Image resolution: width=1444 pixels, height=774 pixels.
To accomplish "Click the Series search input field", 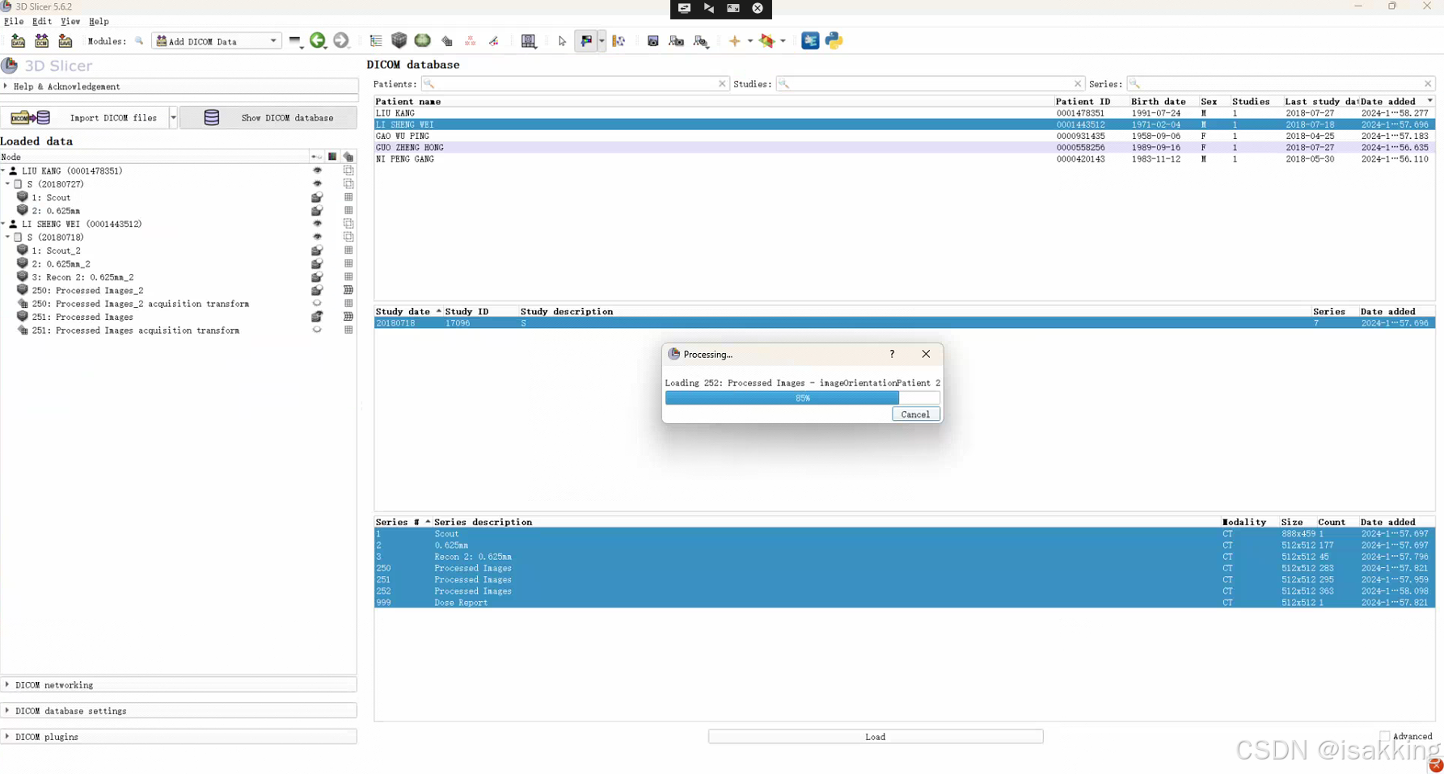I will pos(1281,84).
